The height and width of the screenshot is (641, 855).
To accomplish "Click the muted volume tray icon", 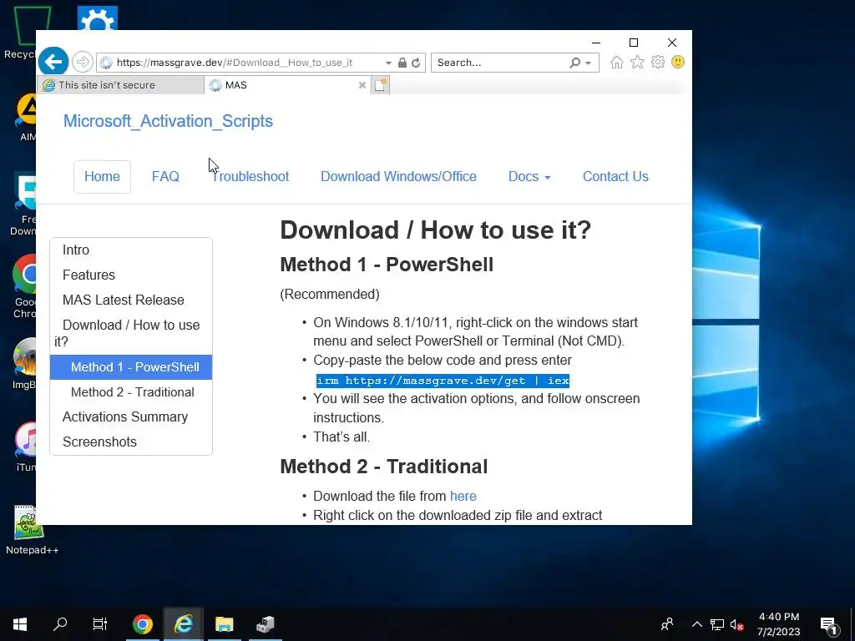I will click(736, 624).
